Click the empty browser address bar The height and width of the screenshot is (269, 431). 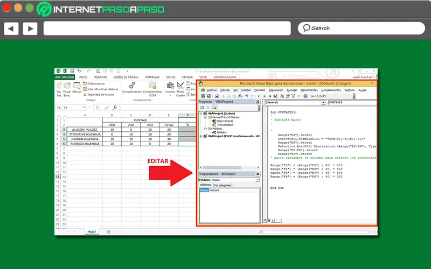(x=167, y=29)
